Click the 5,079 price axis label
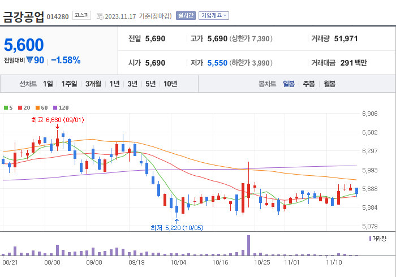Viewport: 396px width, 277px height. 370,226
